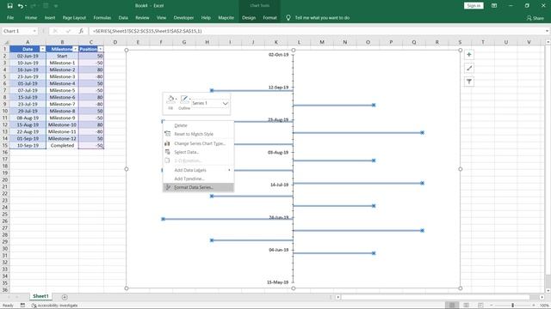Adjust the zoom slider handle
This screenshot has width=551, height=309.
click(x=513, y=306)
